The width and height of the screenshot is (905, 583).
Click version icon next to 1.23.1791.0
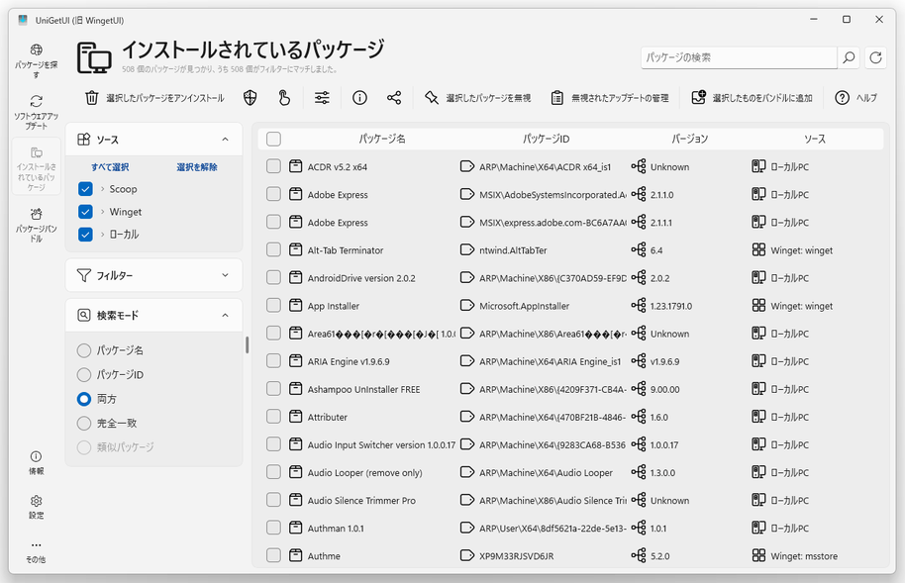click(639, 305)
